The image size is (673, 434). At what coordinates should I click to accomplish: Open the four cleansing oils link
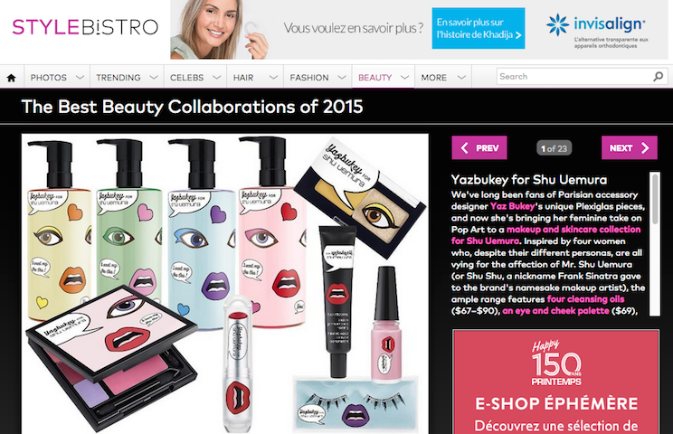pyautogui.click(x=585, y=299)
